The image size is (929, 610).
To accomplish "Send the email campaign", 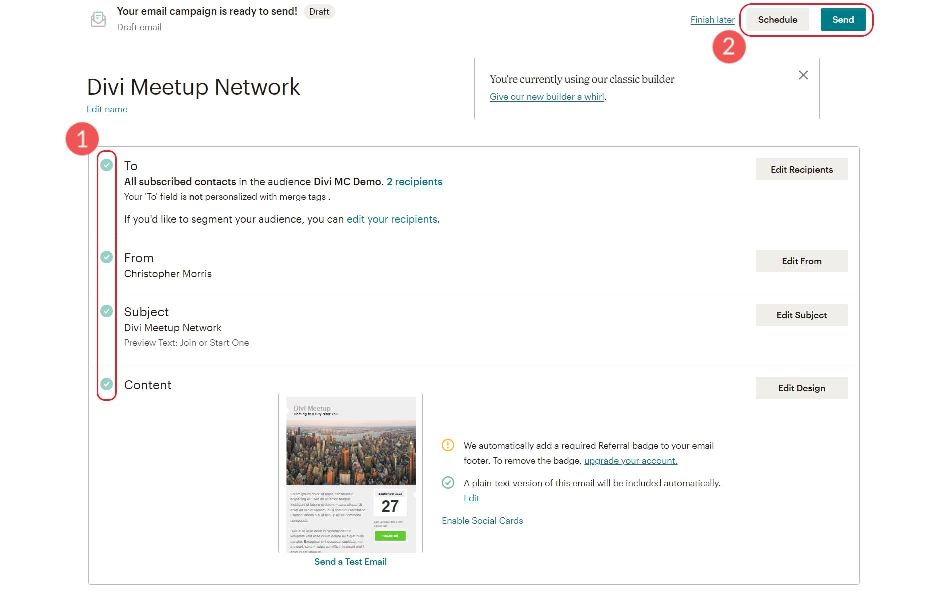I will click(843, 19).
